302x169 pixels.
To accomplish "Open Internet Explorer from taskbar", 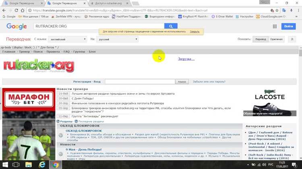I will click(42, 165).
